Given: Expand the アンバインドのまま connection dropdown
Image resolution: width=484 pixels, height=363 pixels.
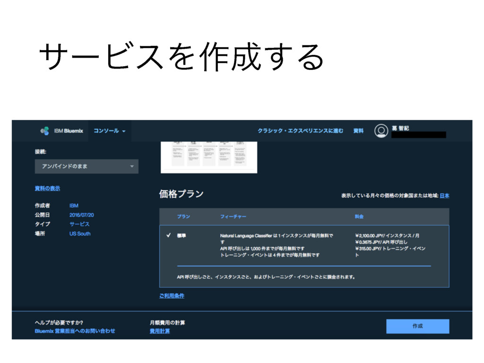Looking at the screenshot, I should click(x=86, y=166).
